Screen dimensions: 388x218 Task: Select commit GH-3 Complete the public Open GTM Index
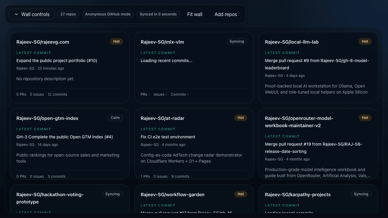65,137
